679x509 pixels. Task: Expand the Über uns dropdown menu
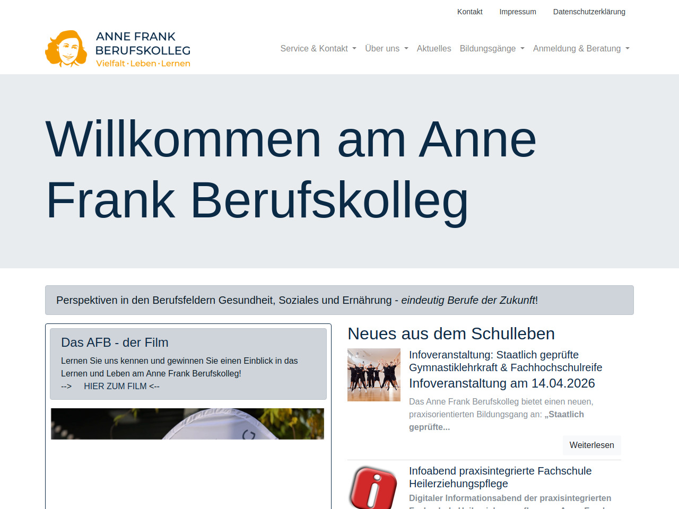pyautogui.click(x=386, y=49)
